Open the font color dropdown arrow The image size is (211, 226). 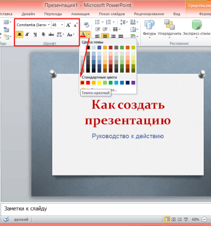tap(88, 34)
